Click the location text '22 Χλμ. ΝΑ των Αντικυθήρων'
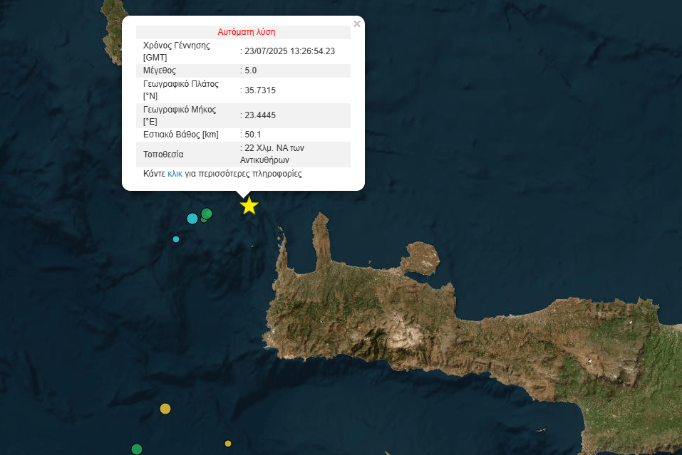 click(272, 154)
